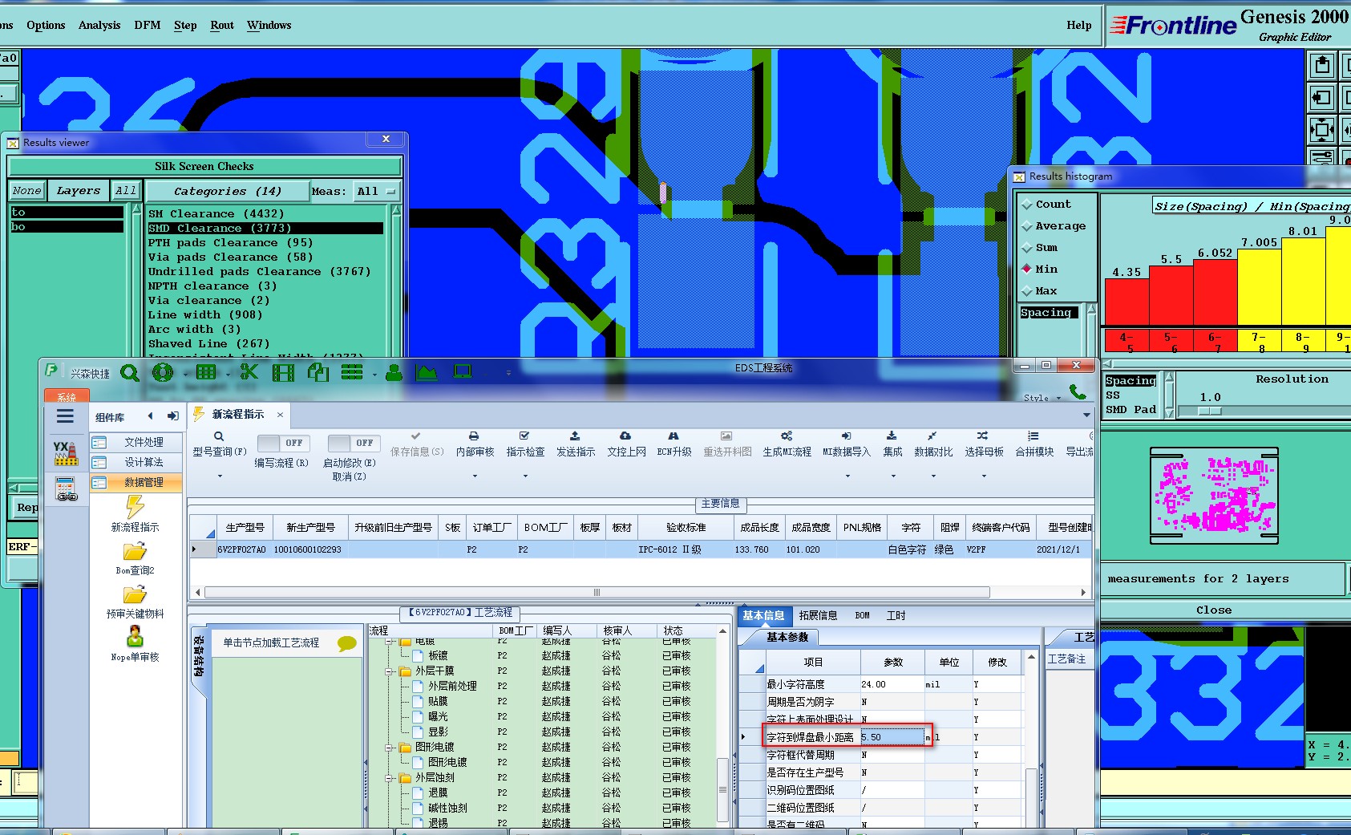Click 生成MI流程 gears icon

(x=787, y=436)
